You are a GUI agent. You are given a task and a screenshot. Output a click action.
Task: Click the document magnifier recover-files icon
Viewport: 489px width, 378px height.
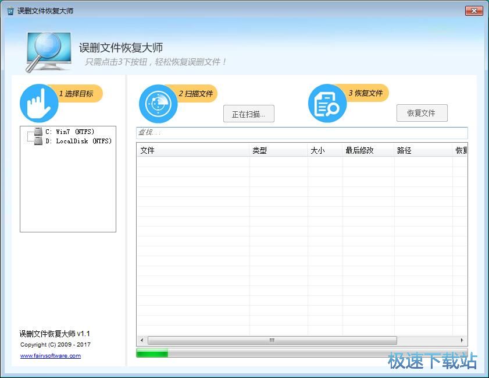pyautogui.click(x=327, y=103)
